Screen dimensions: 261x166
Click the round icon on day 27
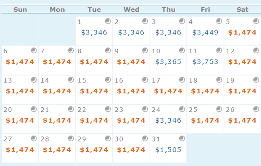coord(34,138)
